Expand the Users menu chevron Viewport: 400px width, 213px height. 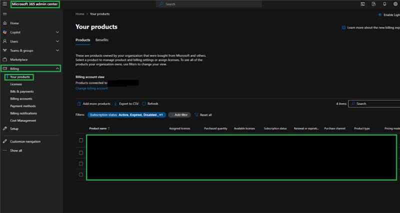[57, 41]
